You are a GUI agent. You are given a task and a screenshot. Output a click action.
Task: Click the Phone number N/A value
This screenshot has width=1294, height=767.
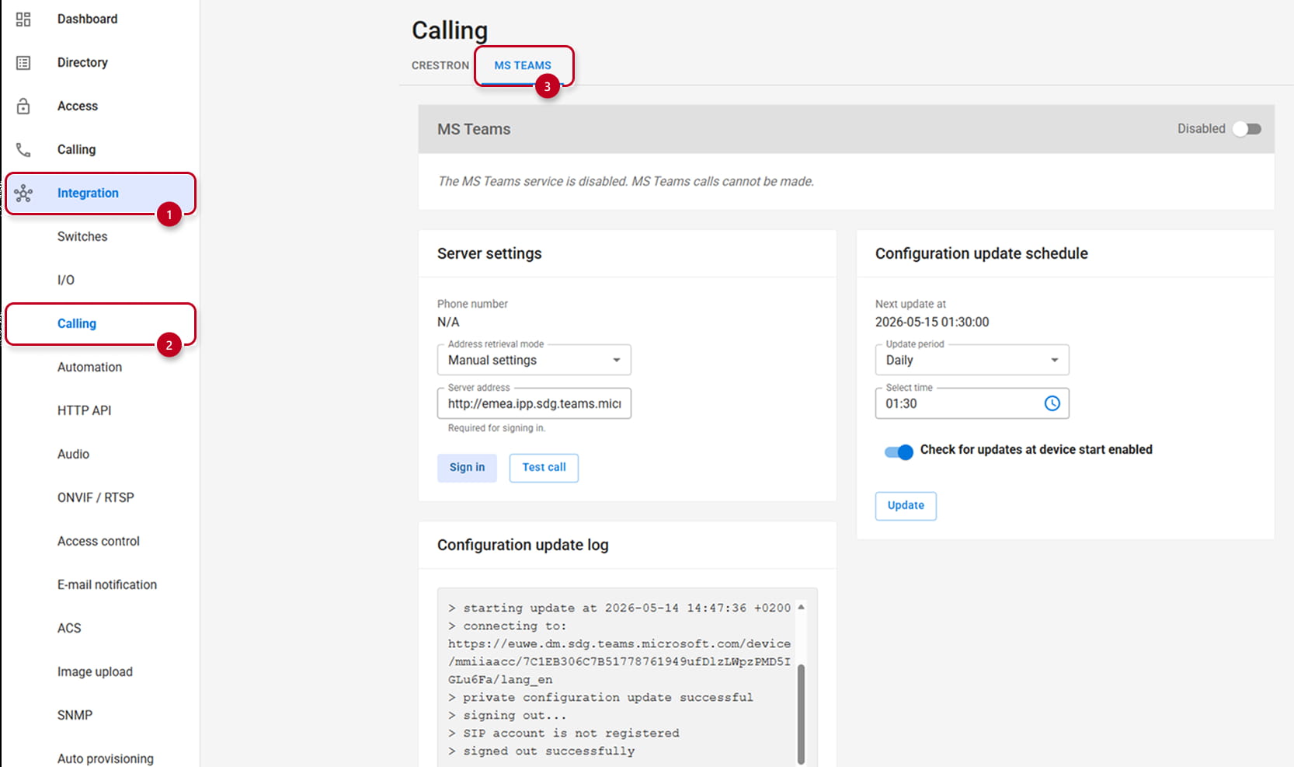pos(448,322)
